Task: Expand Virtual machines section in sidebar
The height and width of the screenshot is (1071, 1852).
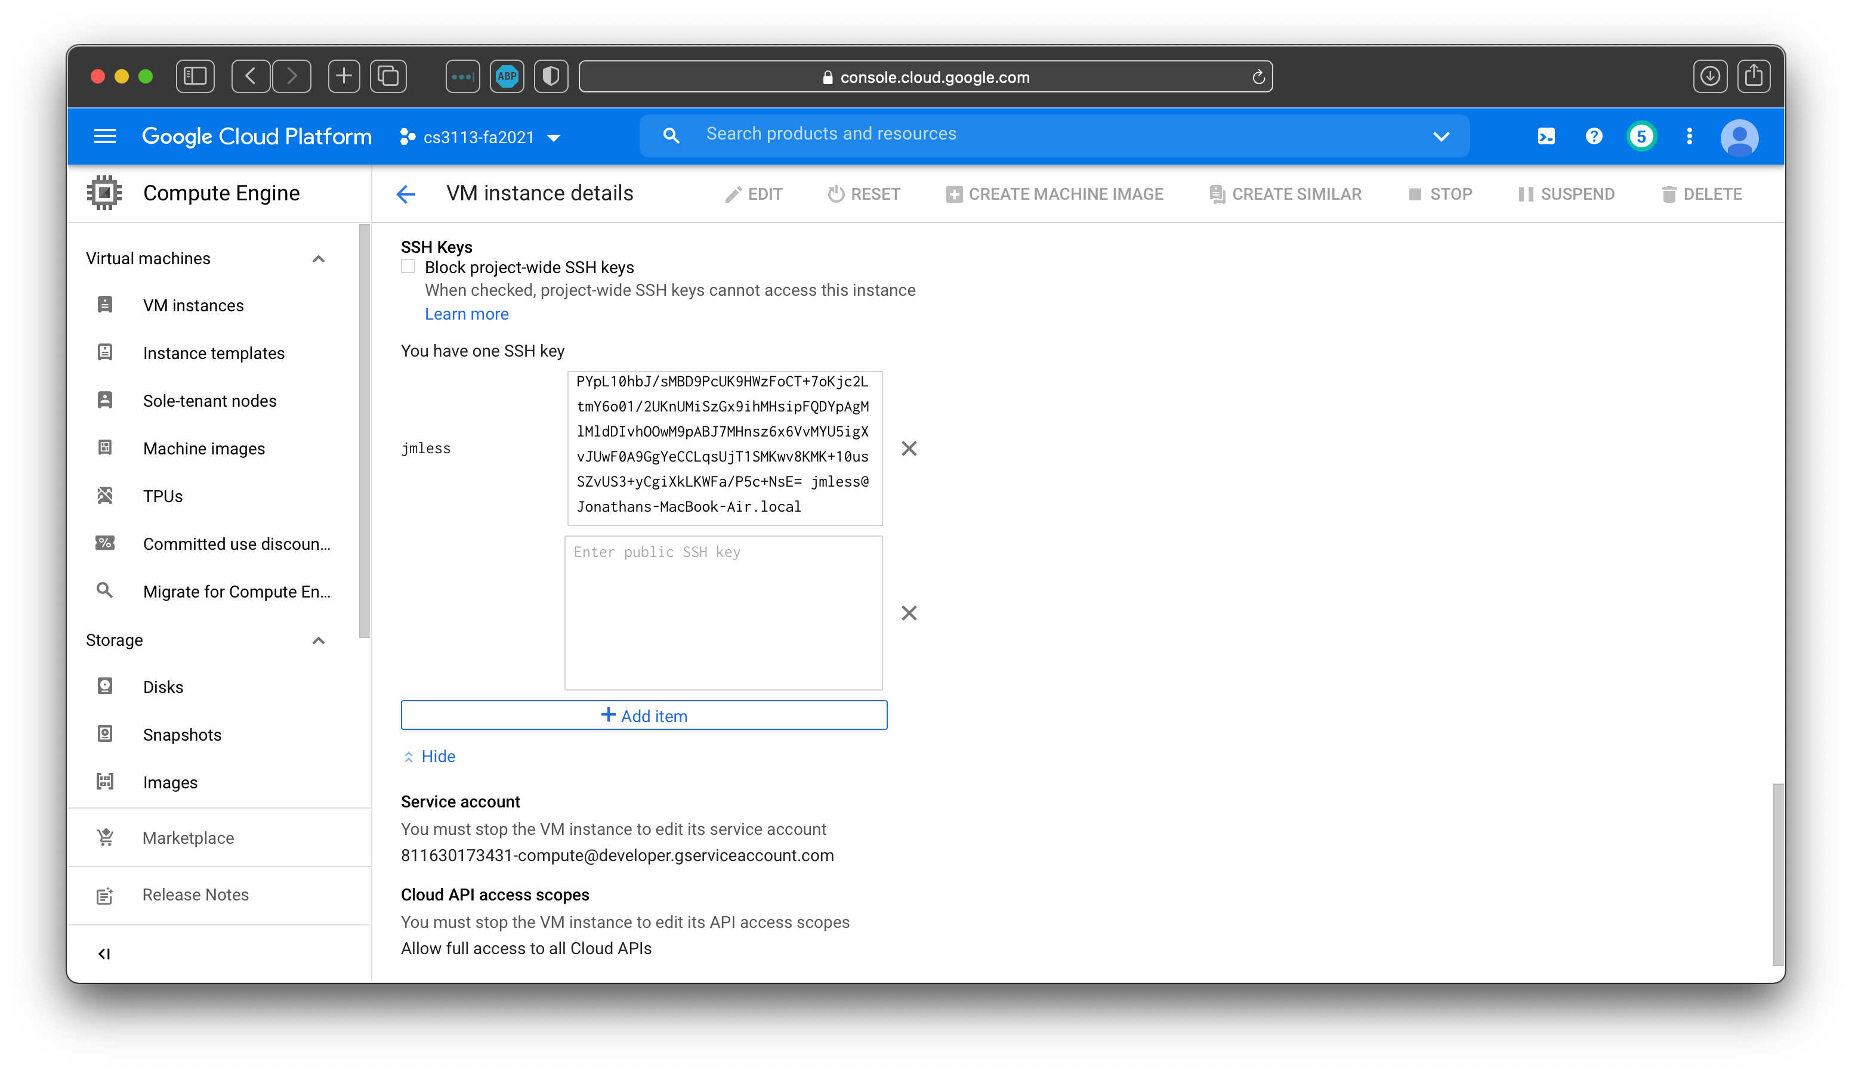Action: coord(317,256)
